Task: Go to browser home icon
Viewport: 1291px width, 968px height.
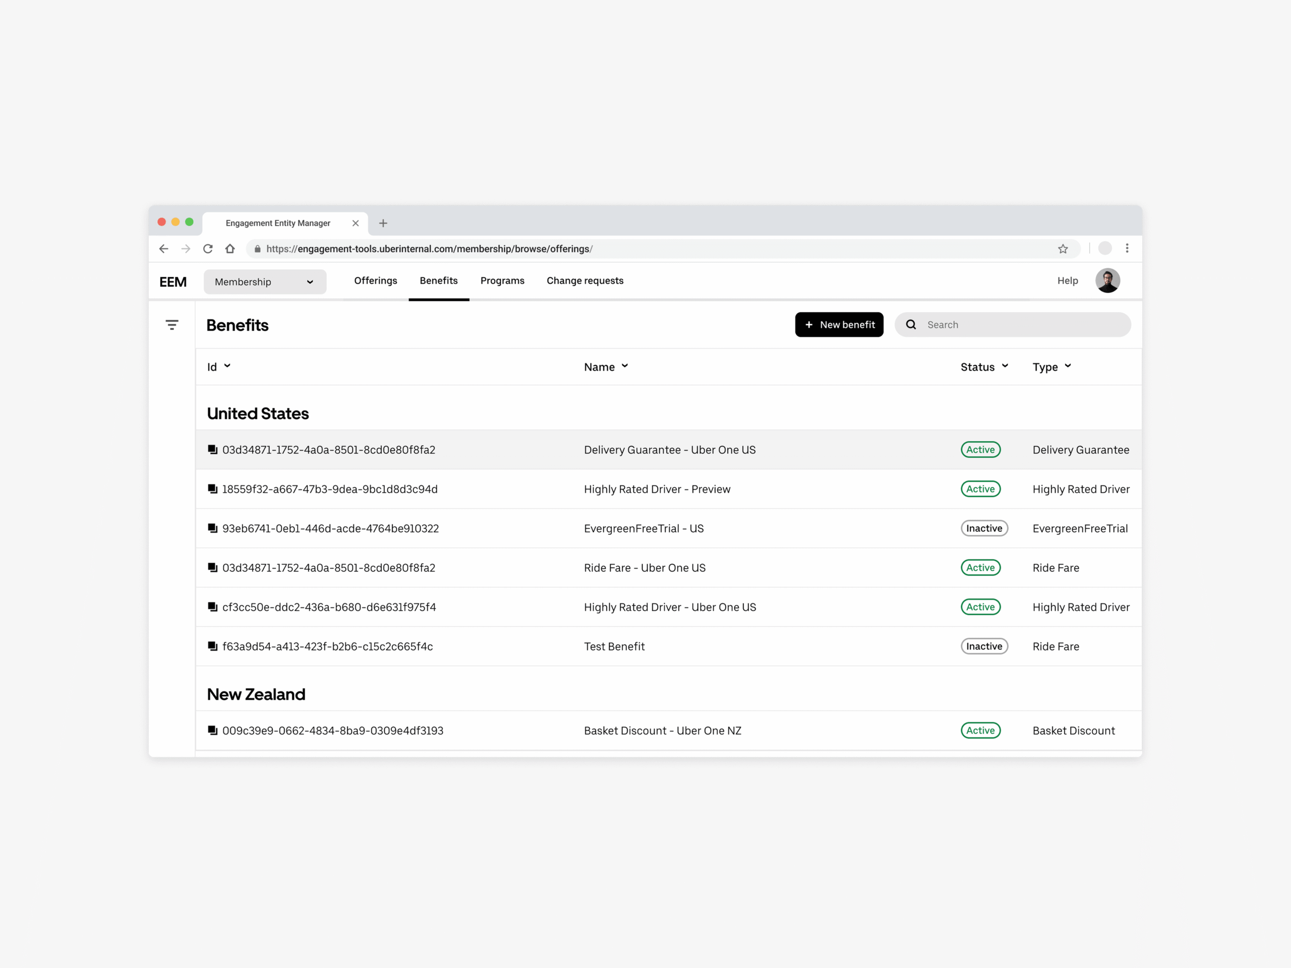Action: [230, 249]
